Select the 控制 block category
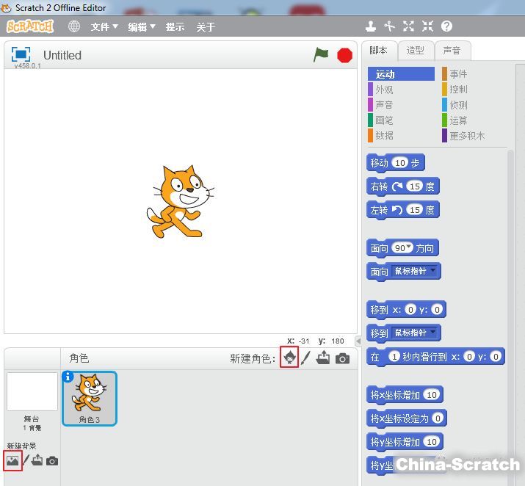The width and height of the screenshot is (525, 486). click(458, 90)
